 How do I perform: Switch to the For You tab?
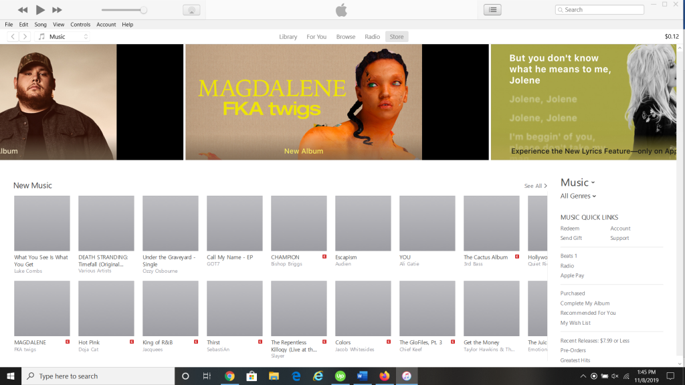[x=316, y=37]
